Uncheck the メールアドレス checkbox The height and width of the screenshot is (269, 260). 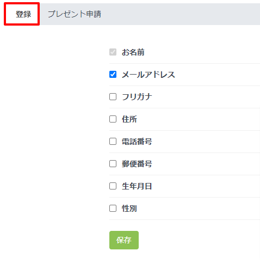coord(113,75)
